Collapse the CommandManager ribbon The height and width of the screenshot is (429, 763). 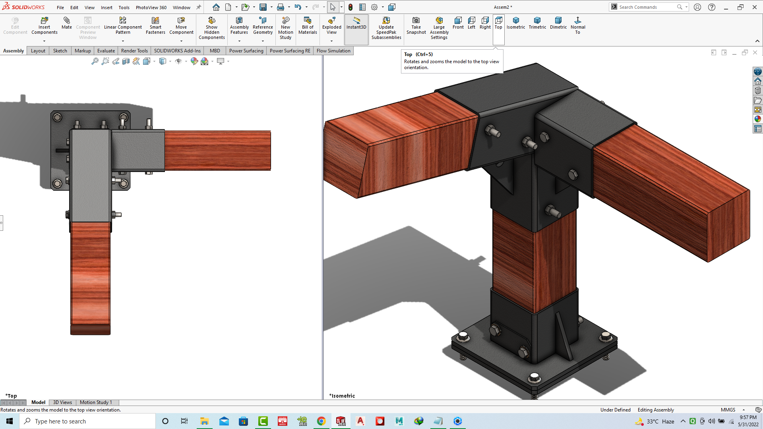click(x=757, y=41)
